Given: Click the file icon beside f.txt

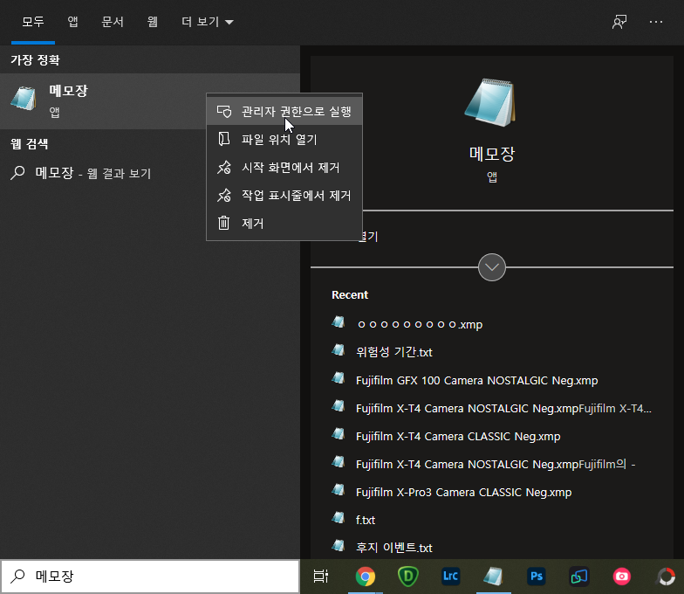Looking at the screenshot, I should click(x=339, y=517).
